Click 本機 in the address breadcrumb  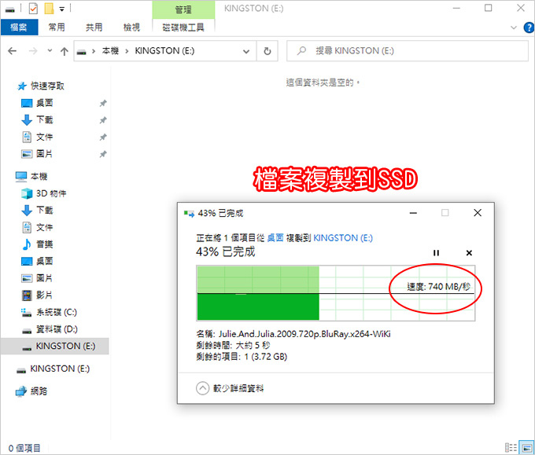(110, 51)
